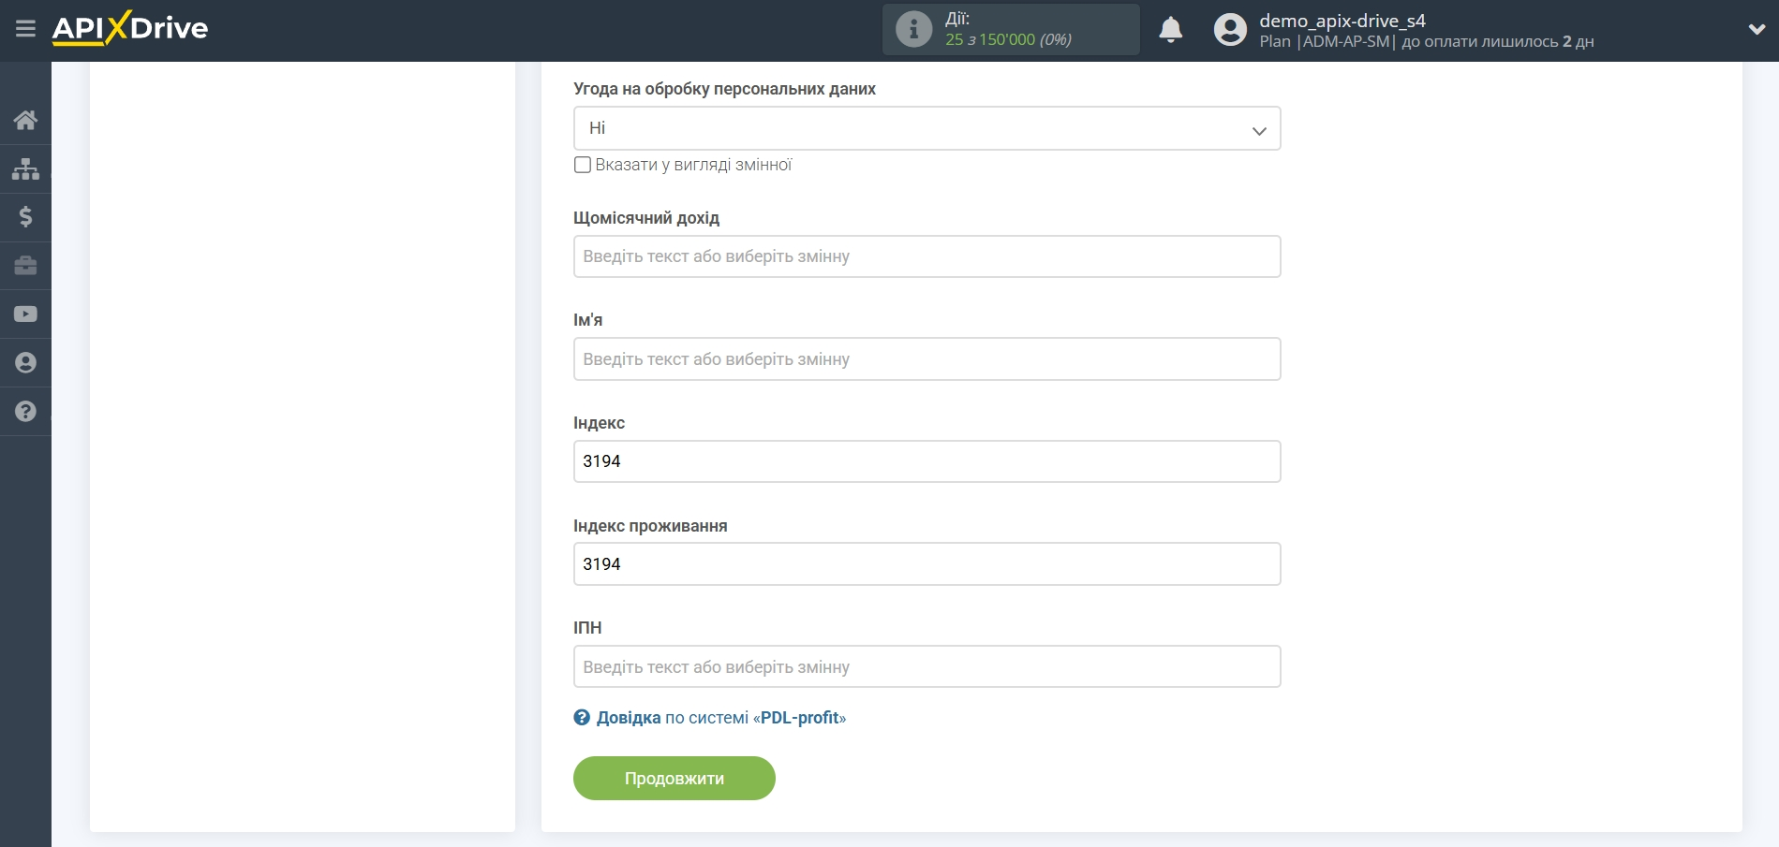Viewport: 1779px width, 847px height.
Task: Click the YouTube video icon
Action: click(25, 314)
